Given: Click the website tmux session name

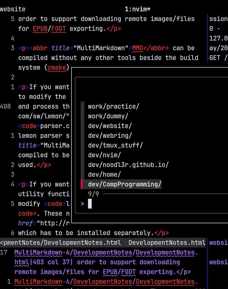Looking at the screenshot, I should [x=13, y=9].
